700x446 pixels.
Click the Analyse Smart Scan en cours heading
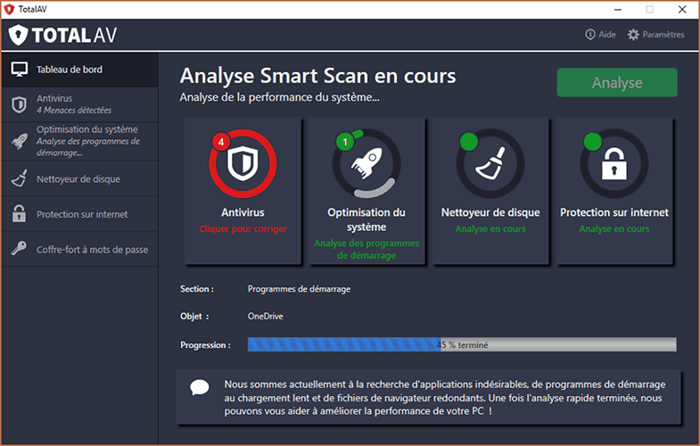pos(317,76)
